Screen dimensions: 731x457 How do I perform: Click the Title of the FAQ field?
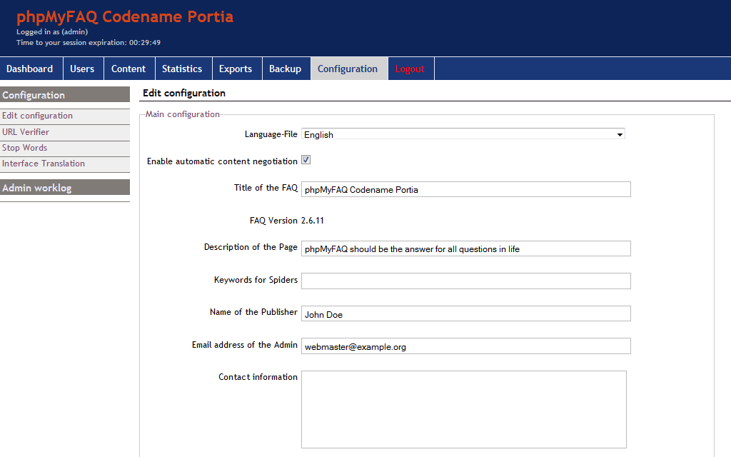465,189
